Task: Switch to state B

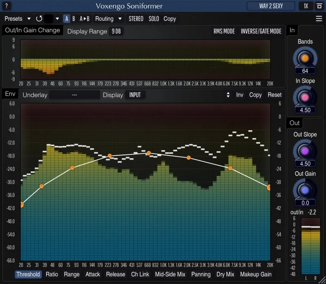Action: 74,19
